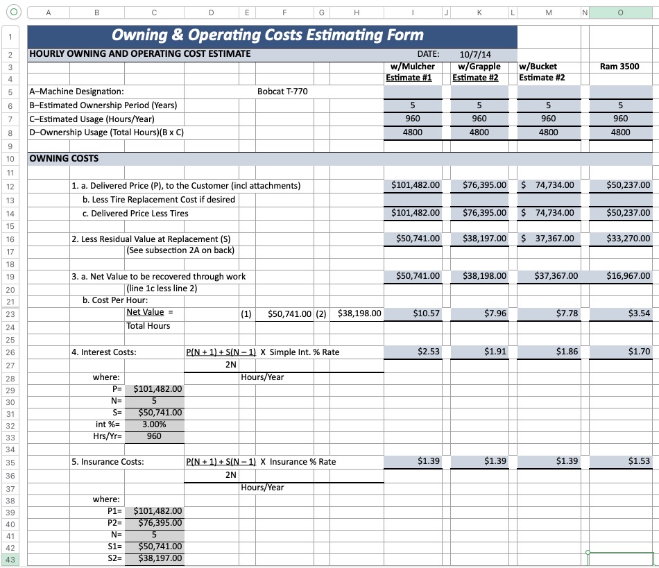Select cost per hour $10.57 cell
This screenshot has width=659, height=568.
point(413,313)
